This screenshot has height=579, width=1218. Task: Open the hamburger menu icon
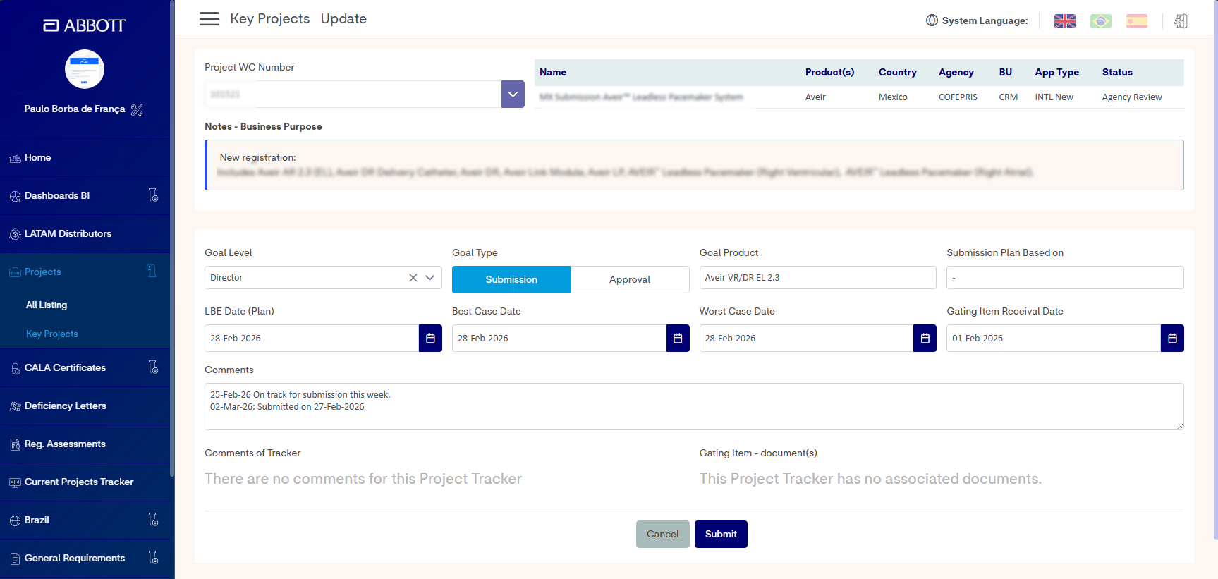209,19
